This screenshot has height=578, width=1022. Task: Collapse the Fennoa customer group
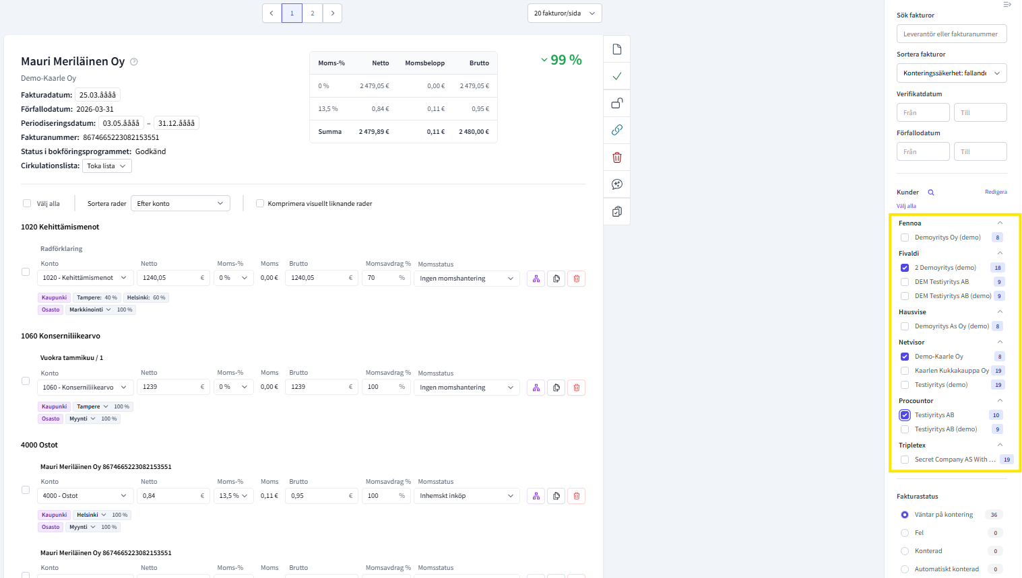point(1000,223)
